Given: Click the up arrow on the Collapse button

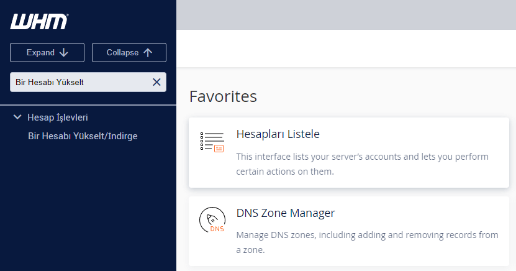Looking at the screenshot, I should [147, 53].
